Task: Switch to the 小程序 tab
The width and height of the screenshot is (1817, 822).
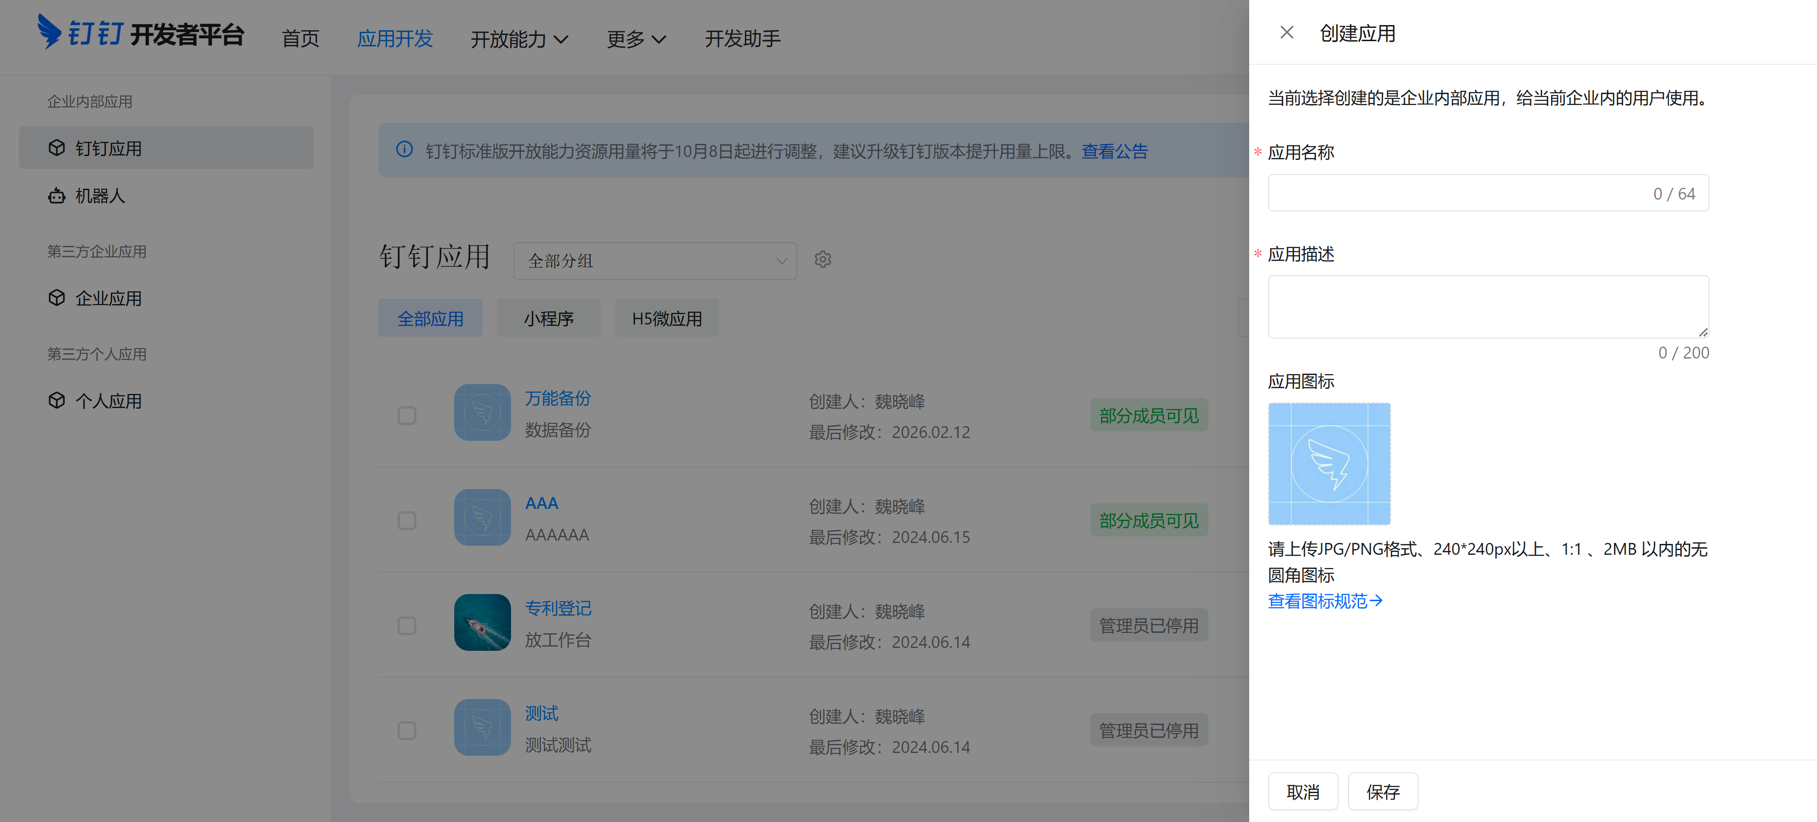Action: pos(549,319)
